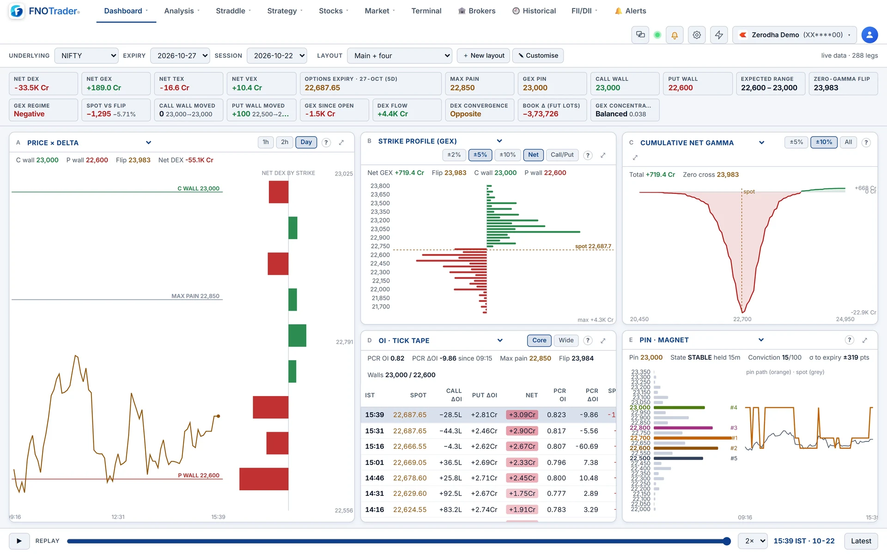Go to the Terminal page
Image resolution: width=887 pixels, height=554 pixels.
pyautogui.click(x=426, y=11)
